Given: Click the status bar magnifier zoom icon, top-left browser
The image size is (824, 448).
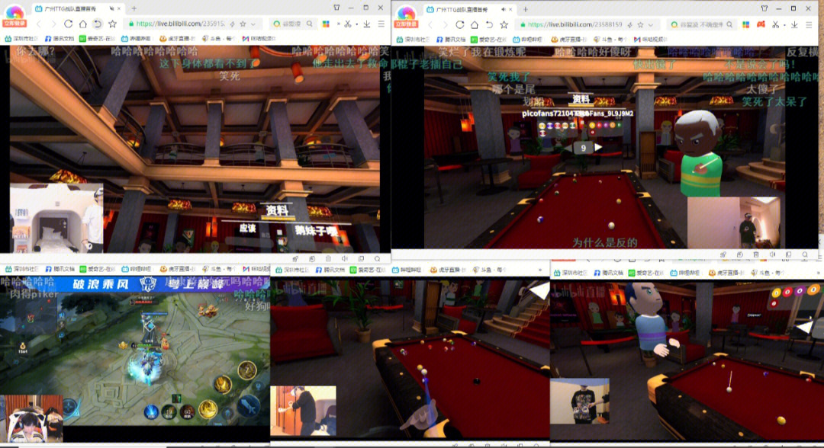Looking at the screenshot, I should 378,258.
